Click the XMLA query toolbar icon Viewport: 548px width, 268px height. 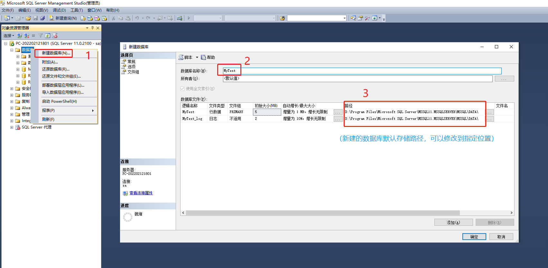click(x=104, y=18)
